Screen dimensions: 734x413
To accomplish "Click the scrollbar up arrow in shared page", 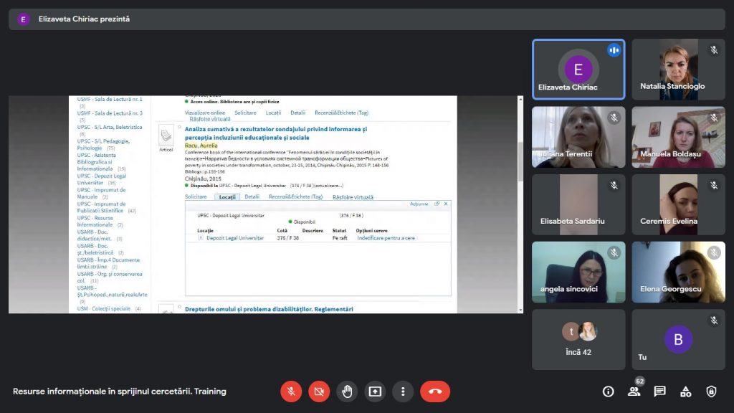I will click(x=520, y=99).
